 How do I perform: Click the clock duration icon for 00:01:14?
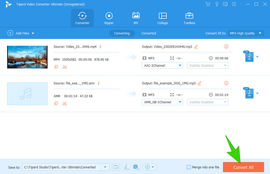(x=211, y=95)
